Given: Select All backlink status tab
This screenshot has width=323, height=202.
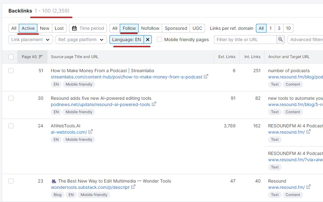Looking at the screenshot, I should coord(14,28).
